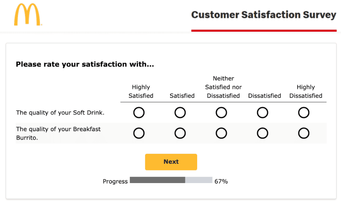Screen dimensions: 341x203
Task: Click the survey progress bar
Action: [x=171, y=180]
